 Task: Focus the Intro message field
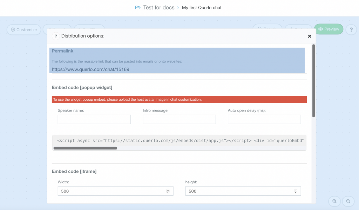179,119
